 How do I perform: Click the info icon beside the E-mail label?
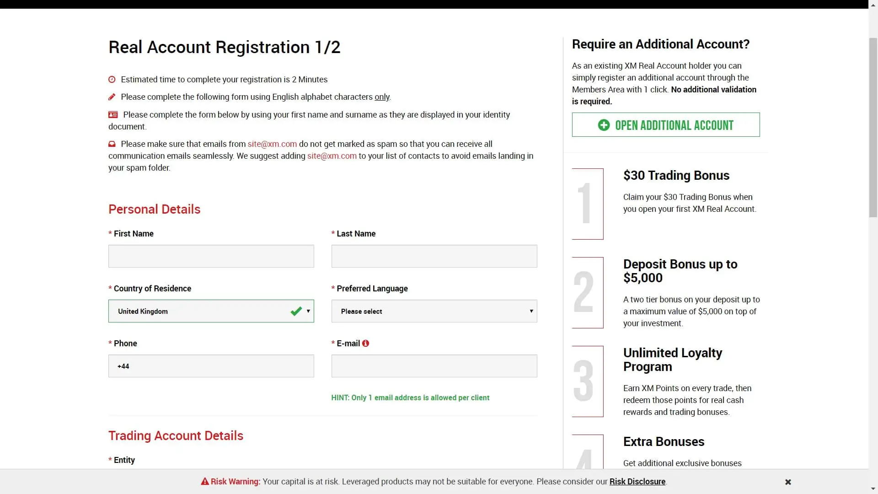coord(366,343)
